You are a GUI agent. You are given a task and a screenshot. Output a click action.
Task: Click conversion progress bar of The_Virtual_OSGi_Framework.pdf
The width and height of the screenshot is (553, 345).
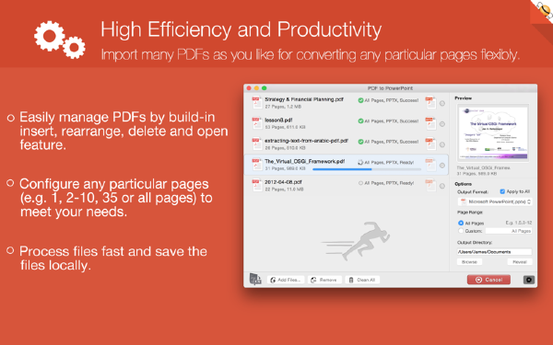pyautogui.click(x=367, y=169)
